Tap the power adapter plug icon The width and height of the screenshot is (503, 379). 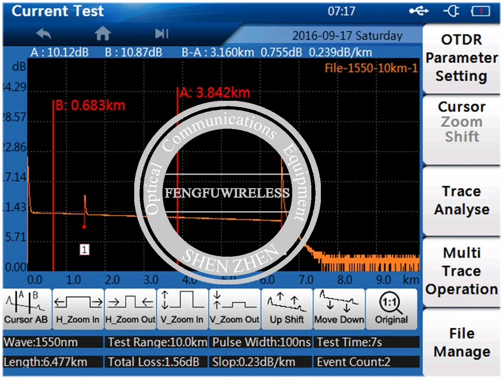coord(452,11)
